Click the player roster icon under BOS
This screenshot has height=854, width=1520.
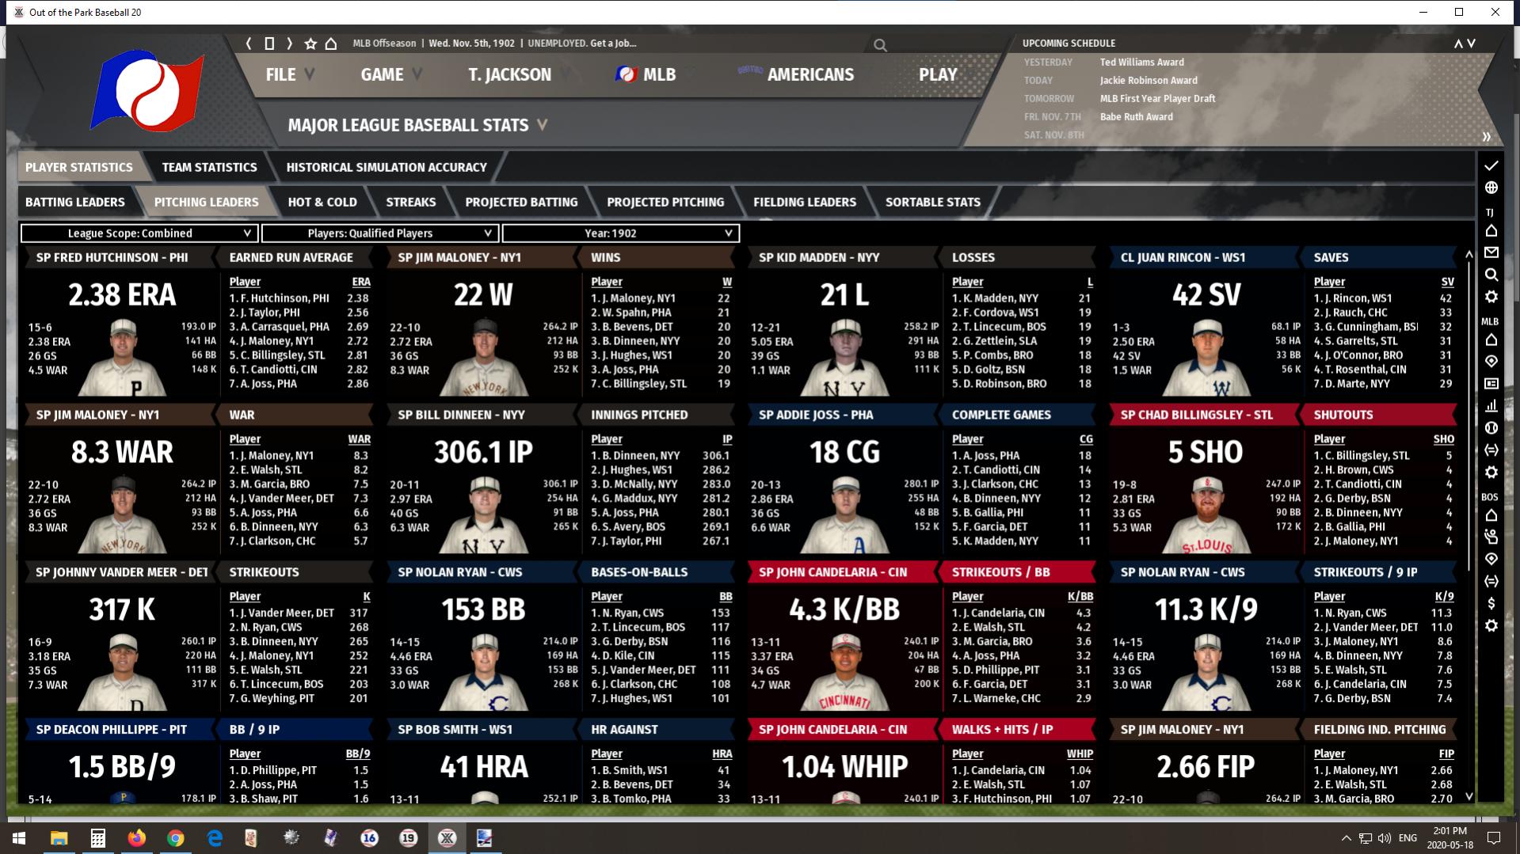pyautogui.click(x=1491, y=537)
